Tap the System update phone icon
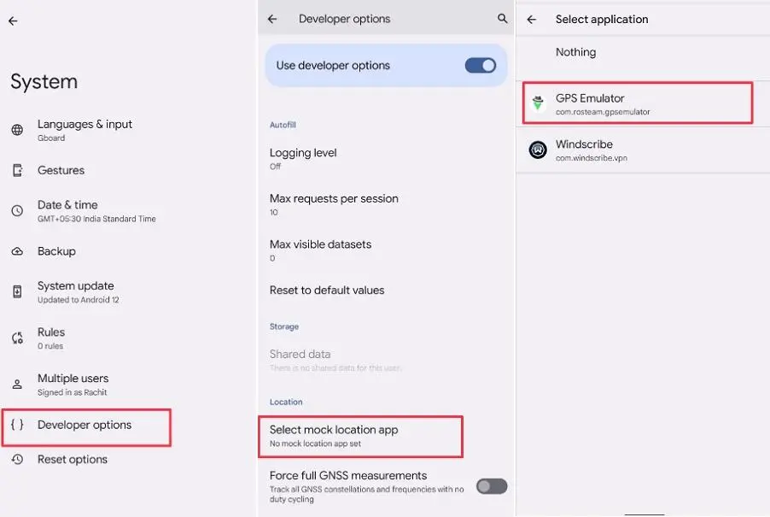This screenshot has width=770, height=517. point(17,291)
